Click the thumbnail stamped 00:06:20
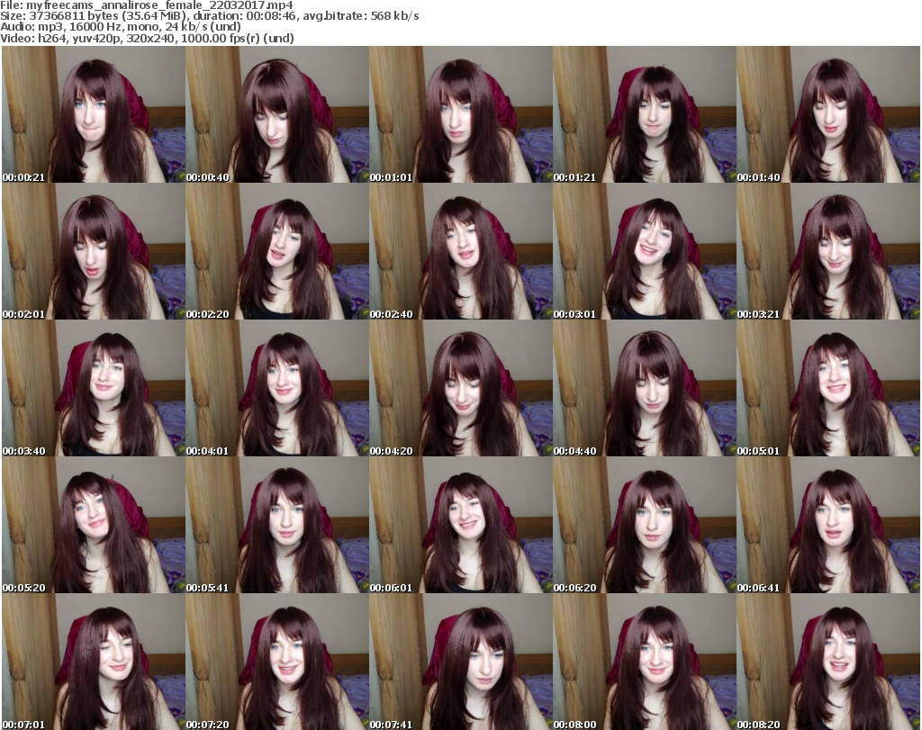922x730 pixels. [645, 525]
